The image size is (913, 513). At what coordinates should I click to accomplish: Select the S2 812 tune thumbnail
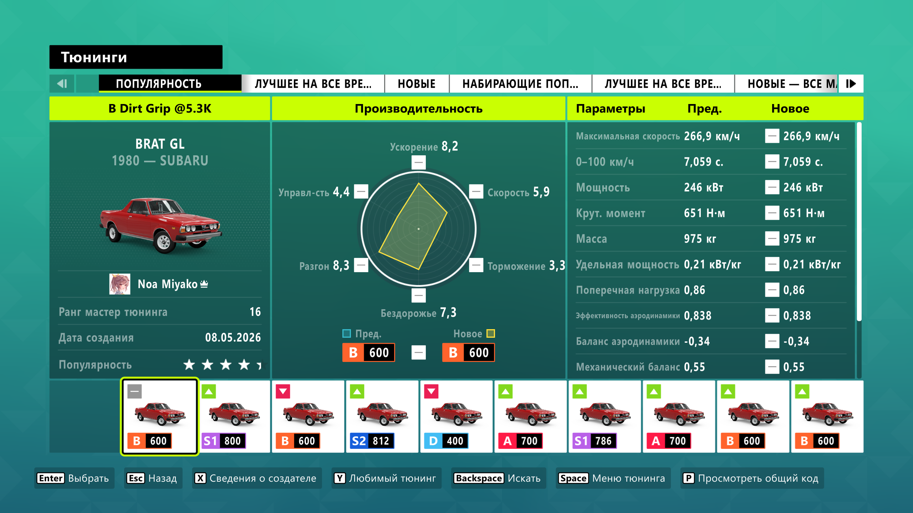pyautogui.click(x=382, y=416)
